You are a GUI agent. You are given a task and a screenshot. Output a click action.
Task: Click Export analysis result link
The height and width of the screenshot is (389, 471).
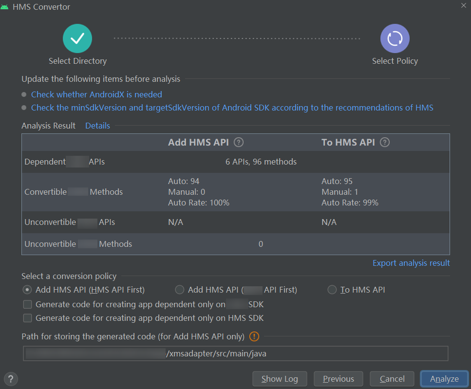coord(411,263)
